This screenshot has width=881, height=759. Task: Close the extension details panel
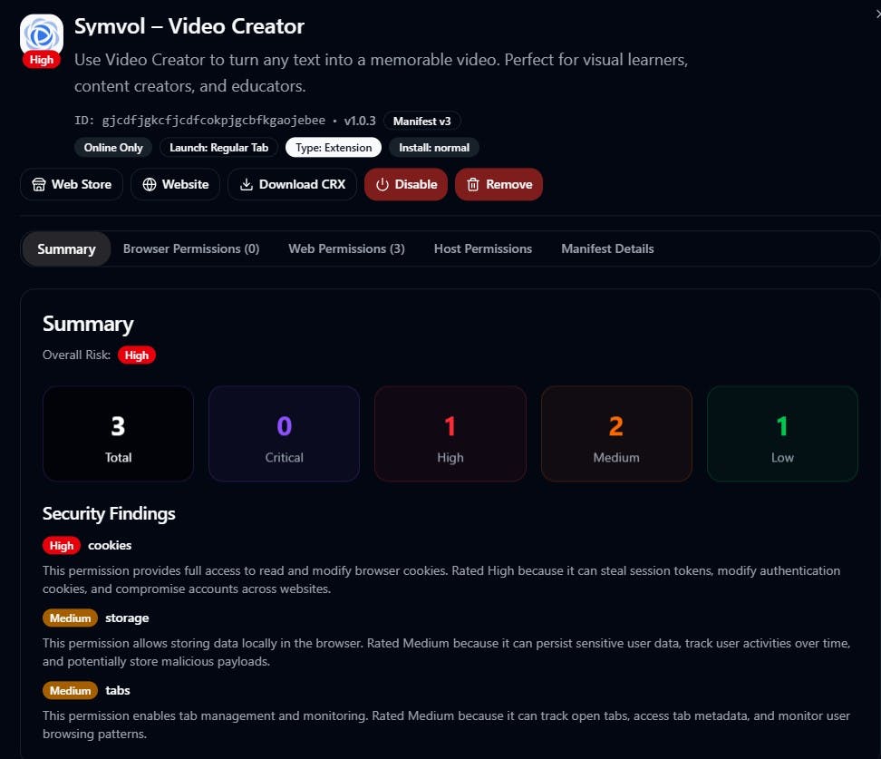pyautogui.click(x=877, y=14)
